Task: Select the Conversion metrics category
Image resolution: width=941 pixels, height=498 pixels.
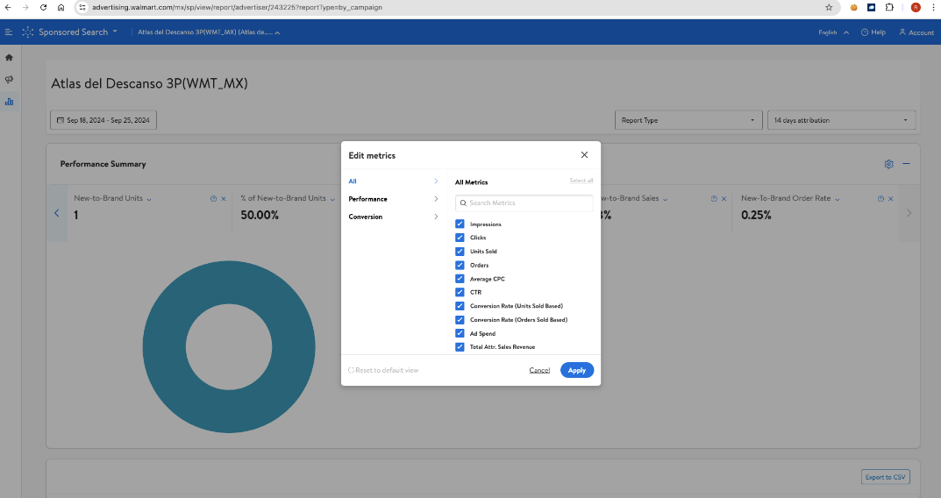Action: (x=393, y=217)
